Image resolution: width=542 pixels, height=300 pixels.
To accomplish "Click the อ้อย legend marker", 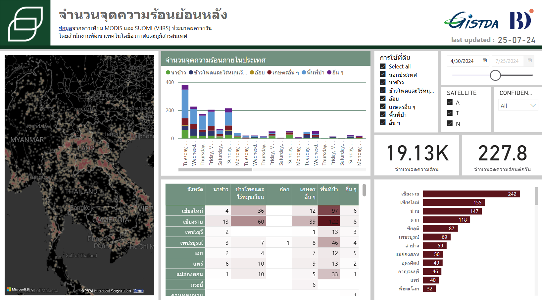I will tap(252, 72).
